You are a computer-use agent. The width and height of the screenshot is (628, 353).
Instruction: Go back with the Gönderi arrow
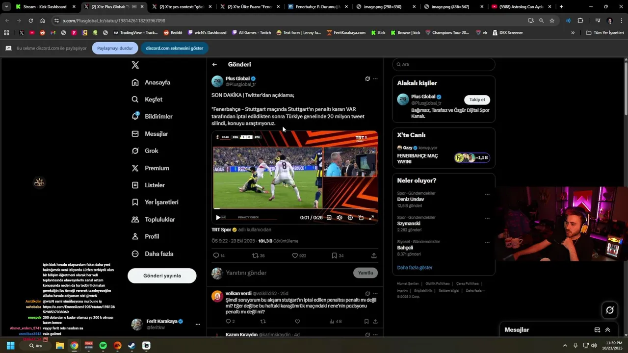pos(214,64)
